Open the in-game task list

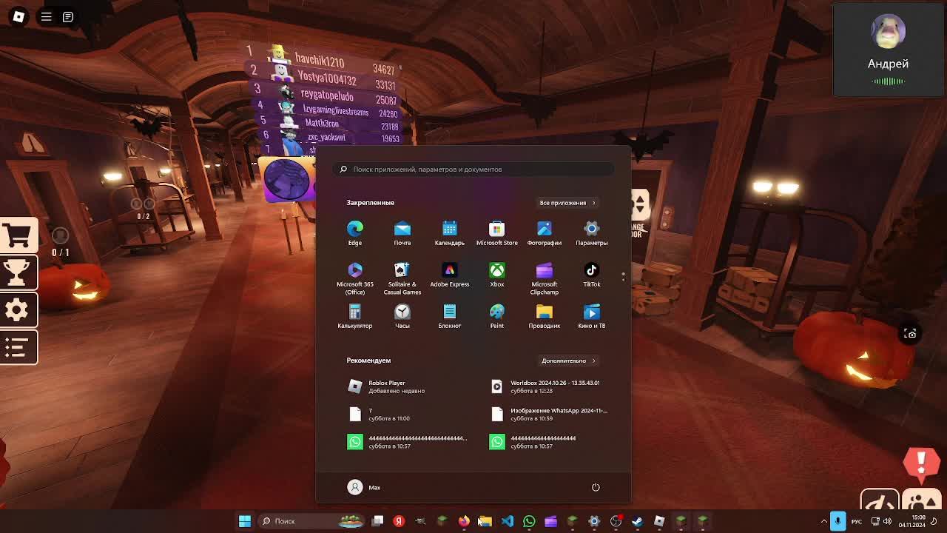pyautogui.click(x=18, y=346)
